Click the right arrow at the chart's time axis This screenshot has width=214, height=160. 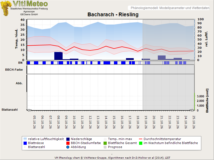pos(192,110)
